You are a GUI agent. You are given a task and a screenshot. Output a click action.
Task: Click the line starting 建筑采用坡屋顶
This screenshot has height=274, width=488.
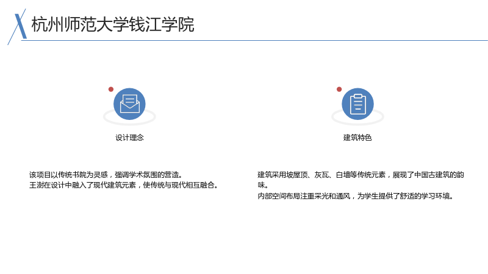(x=361, y=175)
